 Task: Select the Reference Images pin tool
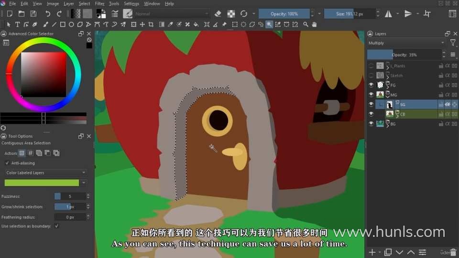coord(224,24)
